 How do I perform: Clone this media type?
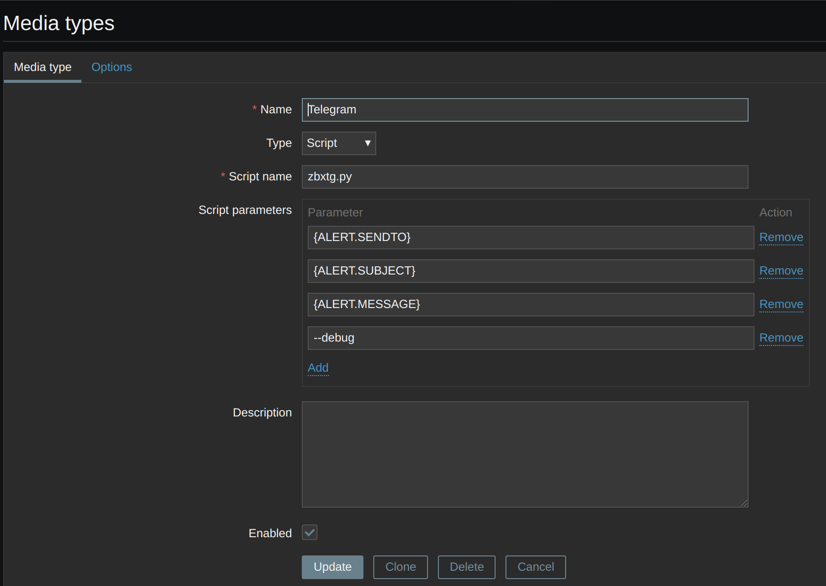click(400, 567)
